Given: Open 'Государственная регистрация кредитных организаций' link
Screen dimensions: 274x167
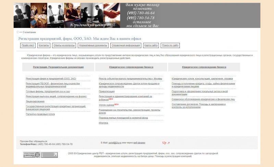Looking at the screenshot, I should [56, 108].
